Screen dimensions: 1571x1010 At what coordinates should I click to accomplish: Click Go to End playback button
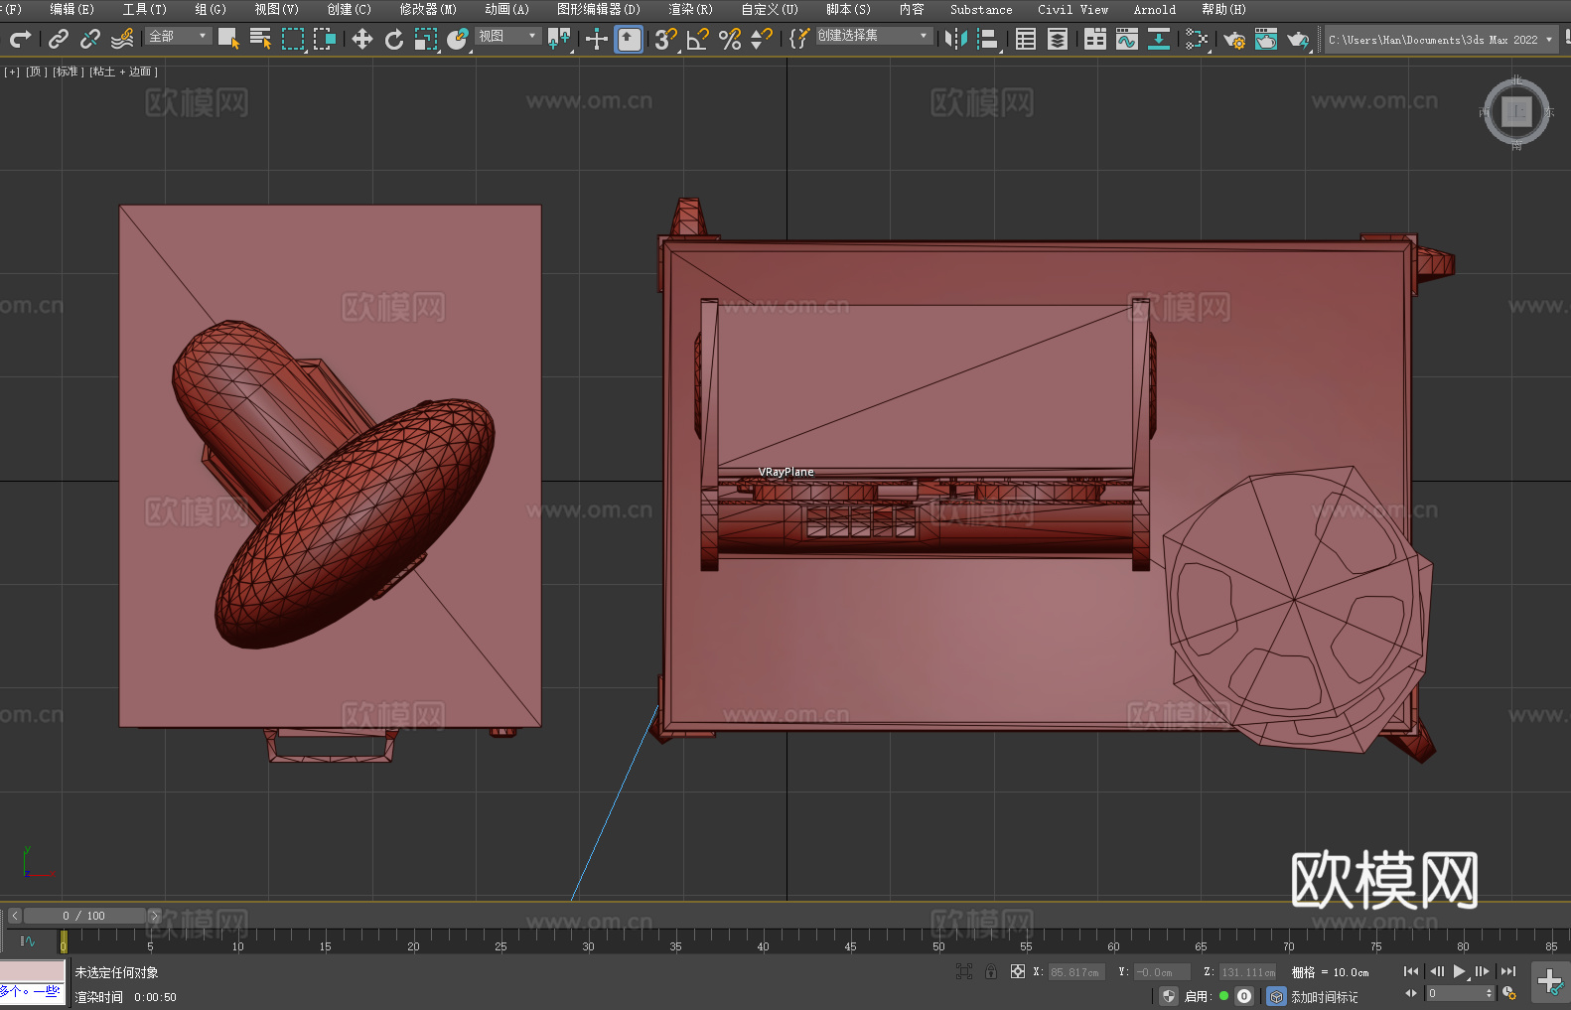tap(1508, 971)
